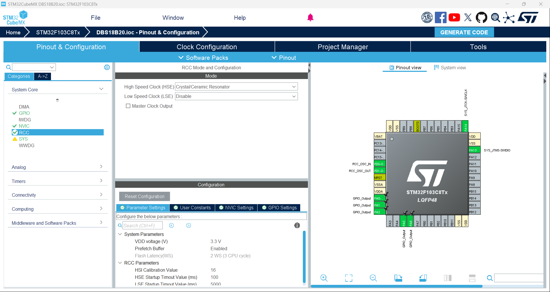Screen dimensions: 550x292
Task: Switch to A->Z peripheral listing
Action: [x=43, y=76]
